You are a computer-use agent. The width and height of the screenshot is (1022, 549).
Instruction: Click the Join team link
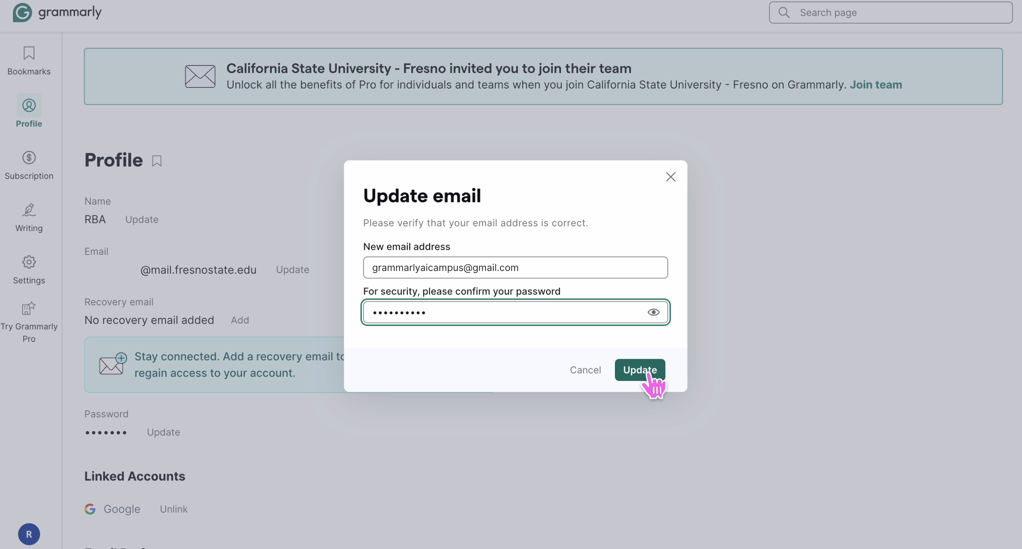pos(875,85)
